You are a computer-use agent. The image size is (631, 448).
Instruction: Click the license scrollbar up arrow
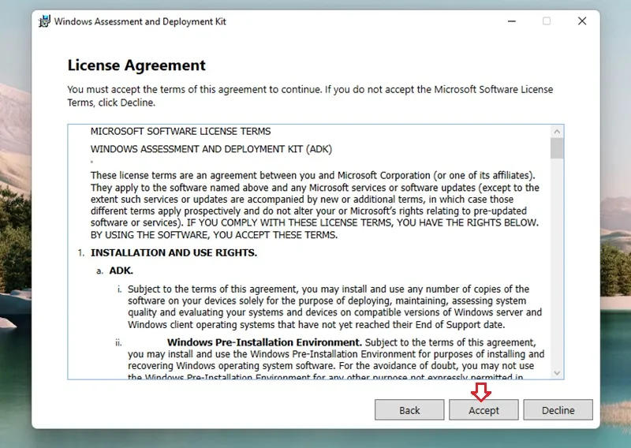pyautogui.click(x=557, y=132)
